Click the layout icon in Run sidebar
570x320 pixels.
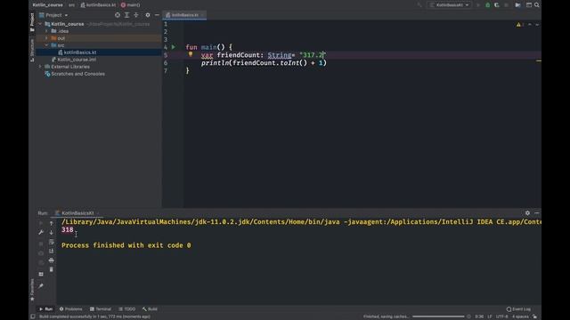click(x=41, y=275)
